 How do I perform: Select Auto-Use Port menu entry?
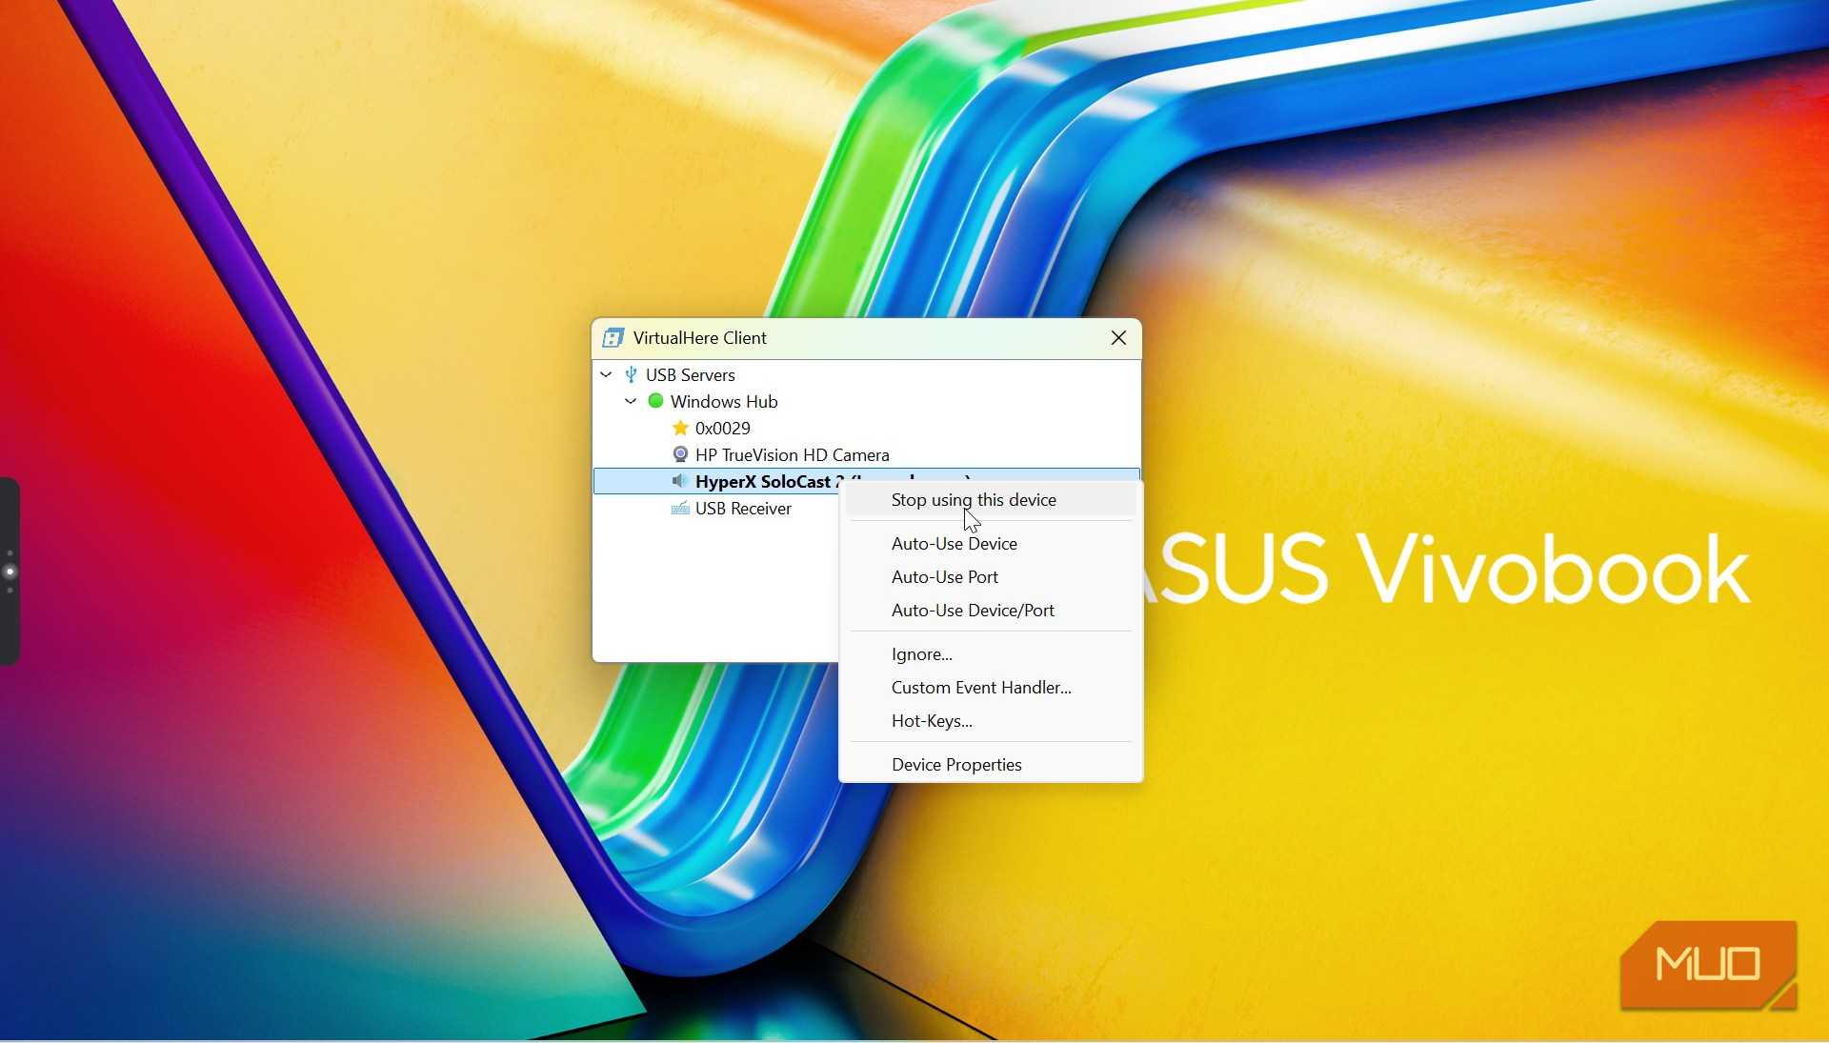coord(991,577)
